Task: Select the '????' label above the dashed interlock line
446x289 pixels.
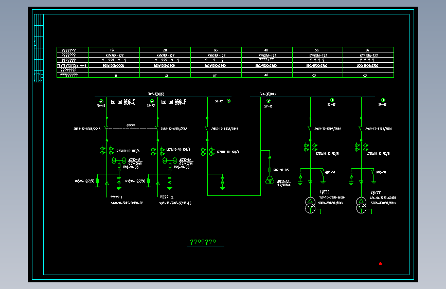Action: point(131,125)
